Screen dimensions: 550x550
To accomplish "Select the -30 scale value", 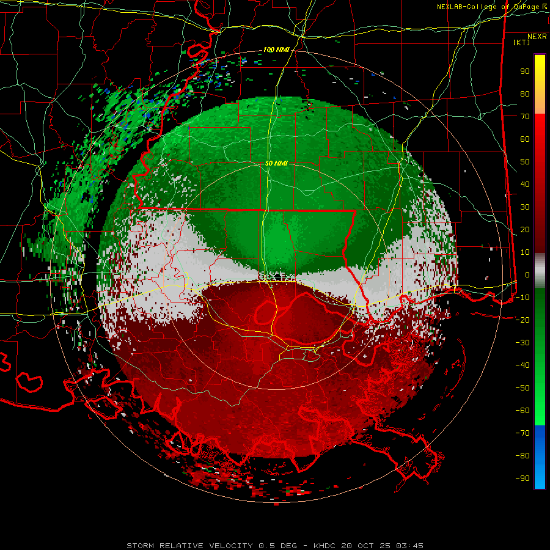I will [x=522, y=343].
